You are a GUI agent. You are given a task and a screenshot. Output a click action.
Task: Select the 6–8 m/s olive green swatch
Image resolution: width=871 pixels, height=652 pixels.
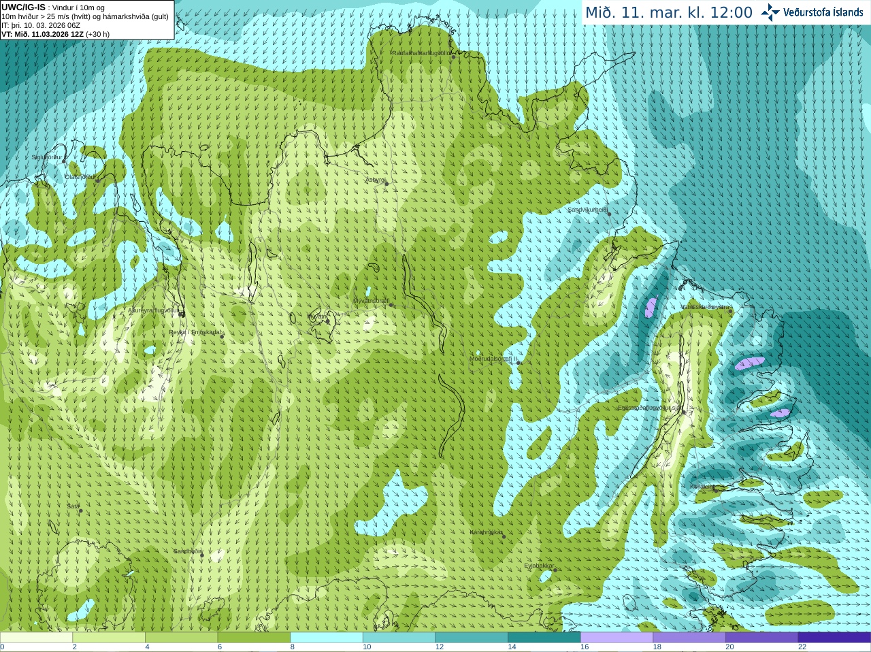pyautogui.click(x=254, y=638)
